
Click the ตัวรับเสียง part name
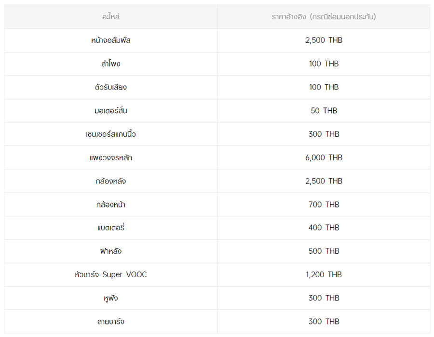pos(111,87)
